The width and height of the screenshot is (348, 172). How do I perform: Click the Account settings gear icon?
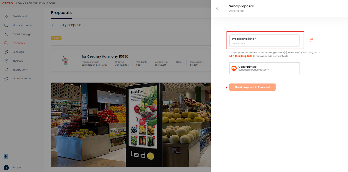tap(6, 78)
